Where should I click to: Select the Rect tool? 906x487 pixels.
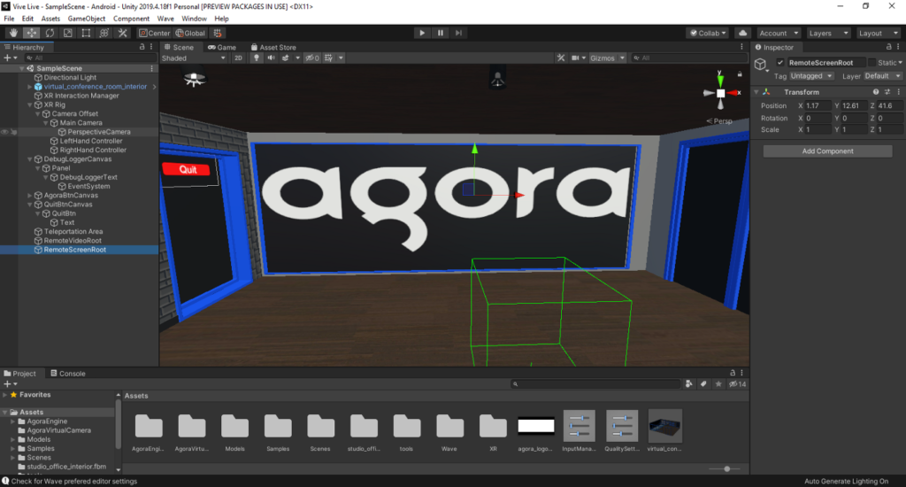[x=86, y=33]
